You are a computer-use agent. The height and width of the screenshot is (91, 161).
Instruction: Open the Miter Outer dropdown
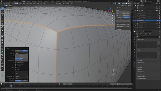pos(22,72)
